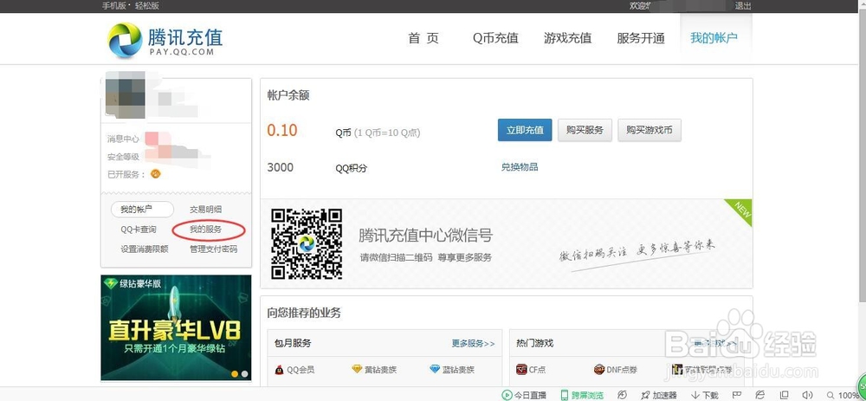The width and height of the screenshot is (866, 401).
Task: Select second gray carousel dot
Action: (244, 373)
